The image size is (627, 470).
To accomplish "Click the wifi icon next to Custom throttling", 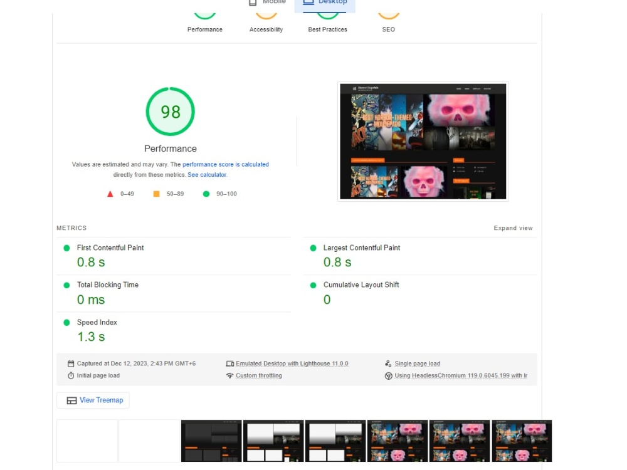I will click(x=230, y=375).
